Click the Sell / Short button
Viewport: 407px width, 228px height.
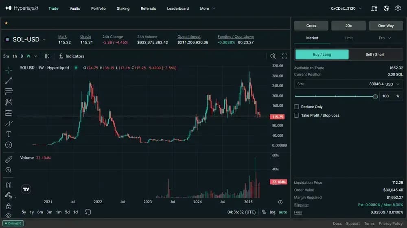[x=375, y=54]
